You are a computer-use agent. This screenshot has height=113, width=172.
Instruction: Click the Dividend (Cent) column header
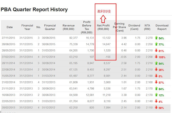[x=134, y=27]
